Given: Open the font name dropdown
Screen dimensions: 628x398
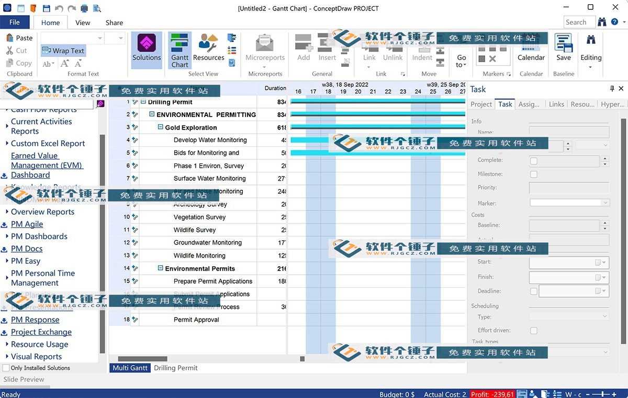Looking at the screenshot, I should [99, 38].
